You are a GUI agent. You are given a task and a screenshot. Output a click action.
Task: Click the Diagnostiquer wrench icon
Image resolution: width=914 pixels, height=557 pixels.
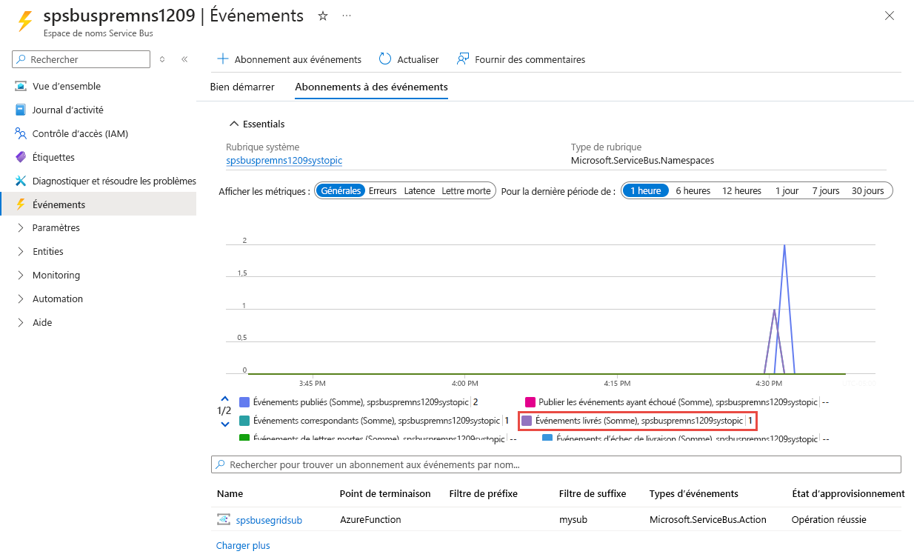pyautogui.click(x=20, y=181)
